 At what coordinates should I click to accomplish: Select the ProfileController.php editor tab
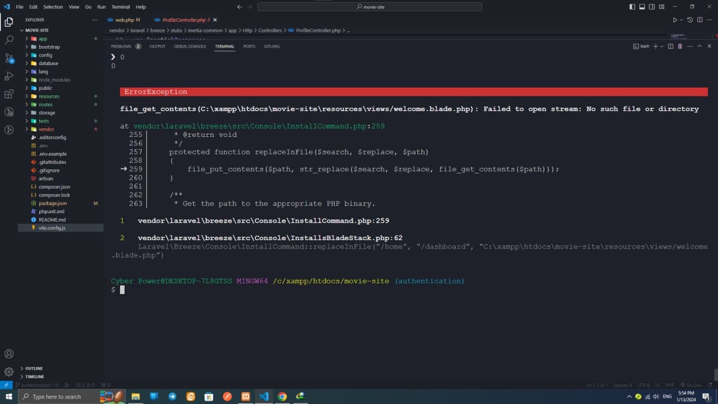point(185,20)
